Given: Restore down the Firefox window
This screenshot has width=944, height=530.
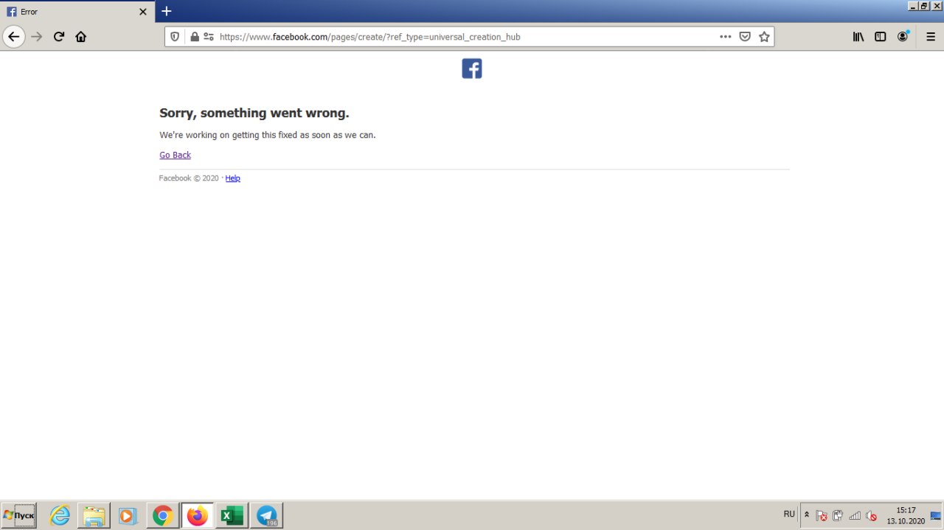Looking at the screenshot, I should pyautogui.click(x=924, y=5).
